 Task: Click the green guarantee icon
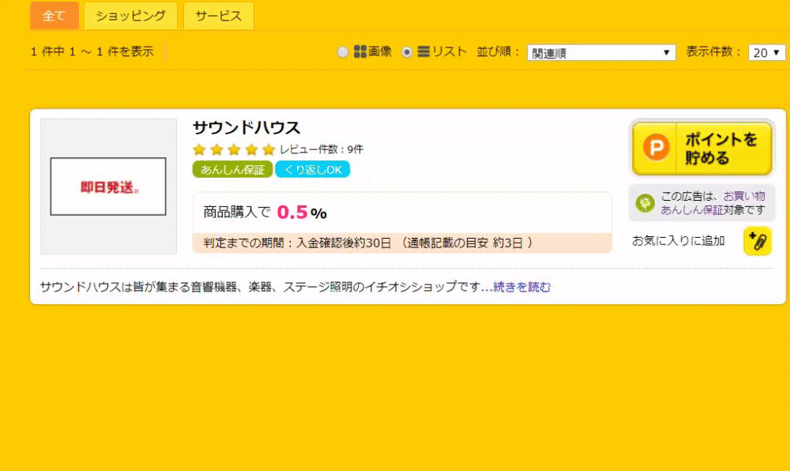pyautogui.click(x=645, y=203)
